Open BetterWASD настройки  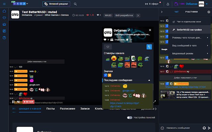point(190,30)
